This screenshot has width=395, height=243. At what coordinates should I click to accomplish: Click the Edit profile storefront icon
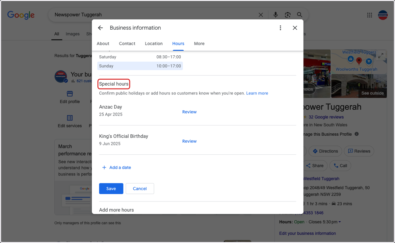[x=70, y=94]
